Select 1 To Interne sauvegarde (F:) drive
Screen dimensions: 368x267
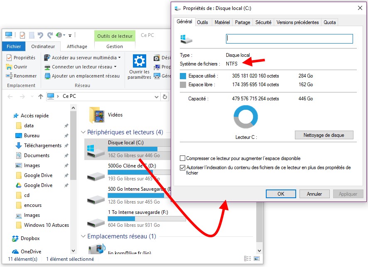(136, 218)
